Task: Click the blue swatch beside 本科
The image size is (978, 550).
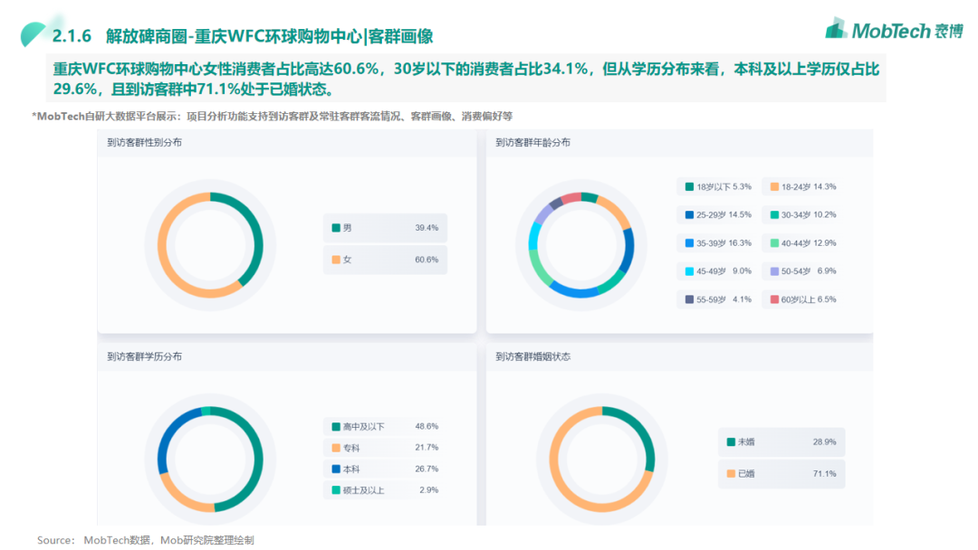Action: click(x=336, y=469)
